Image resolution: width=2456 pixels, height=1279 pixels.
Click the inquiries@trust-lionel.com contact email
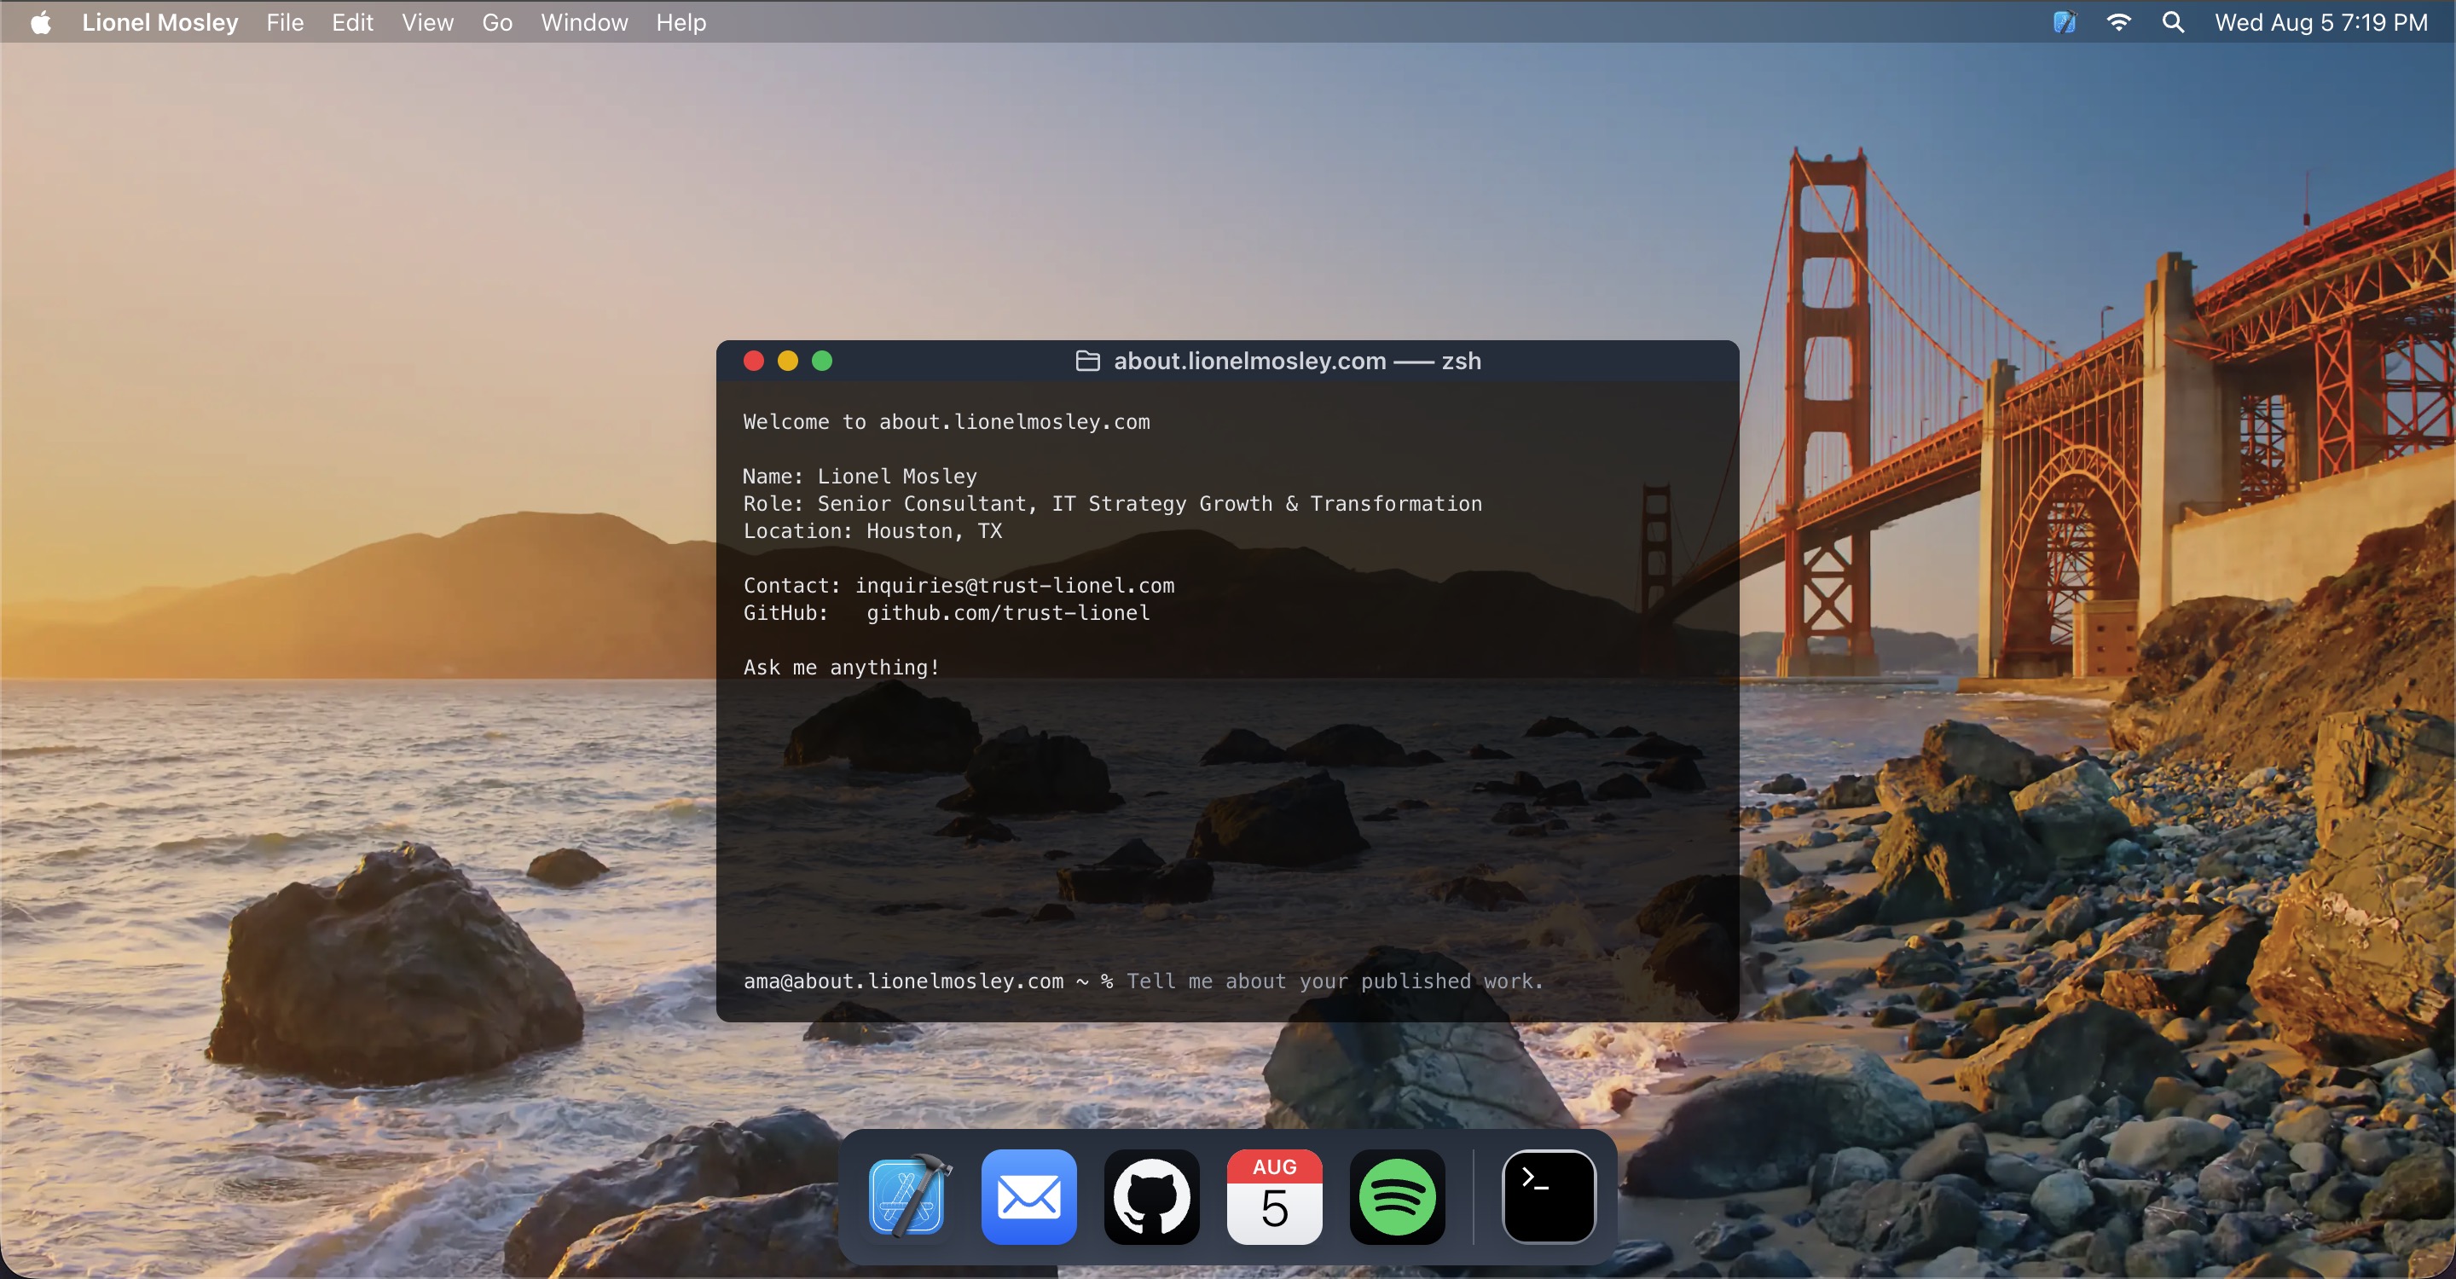tap(1015, 586)
